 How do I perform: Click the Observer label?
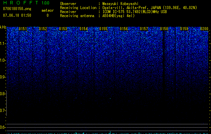68,4
